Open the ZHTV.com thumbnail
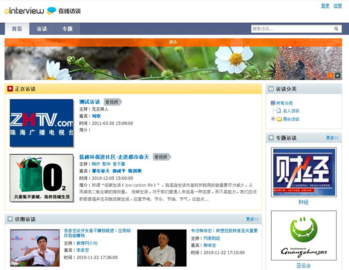This screenshot has height=270, width=349. pyautogui.click(x=41, y=123)
